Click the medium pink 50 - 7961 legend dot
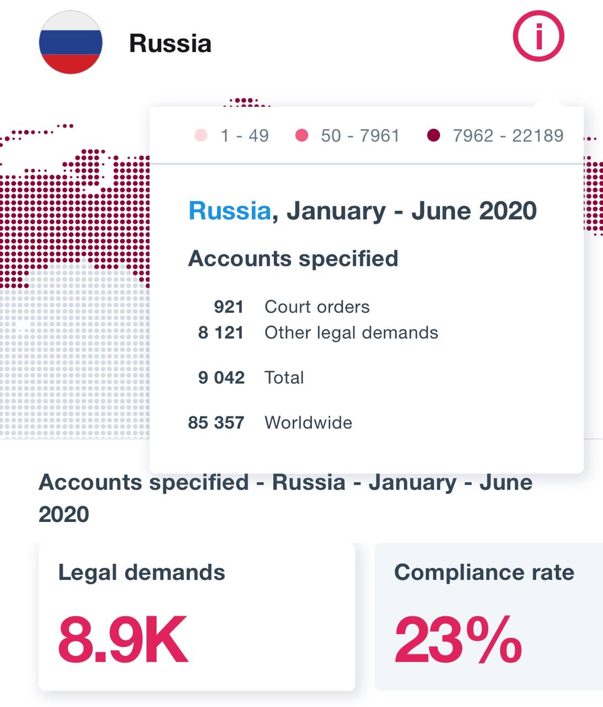 tap(301, 135)
